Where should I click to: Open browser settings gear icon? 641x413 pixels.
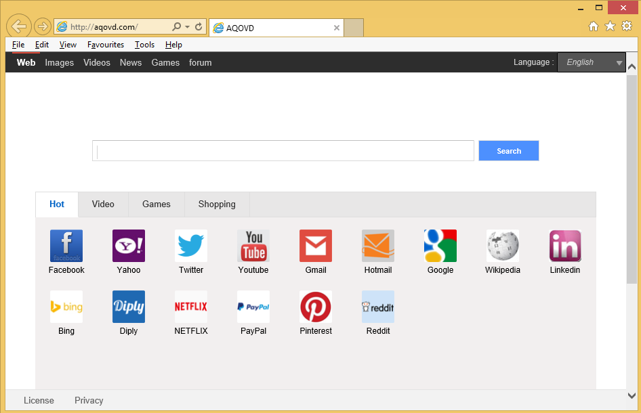[x=627, y=26]
